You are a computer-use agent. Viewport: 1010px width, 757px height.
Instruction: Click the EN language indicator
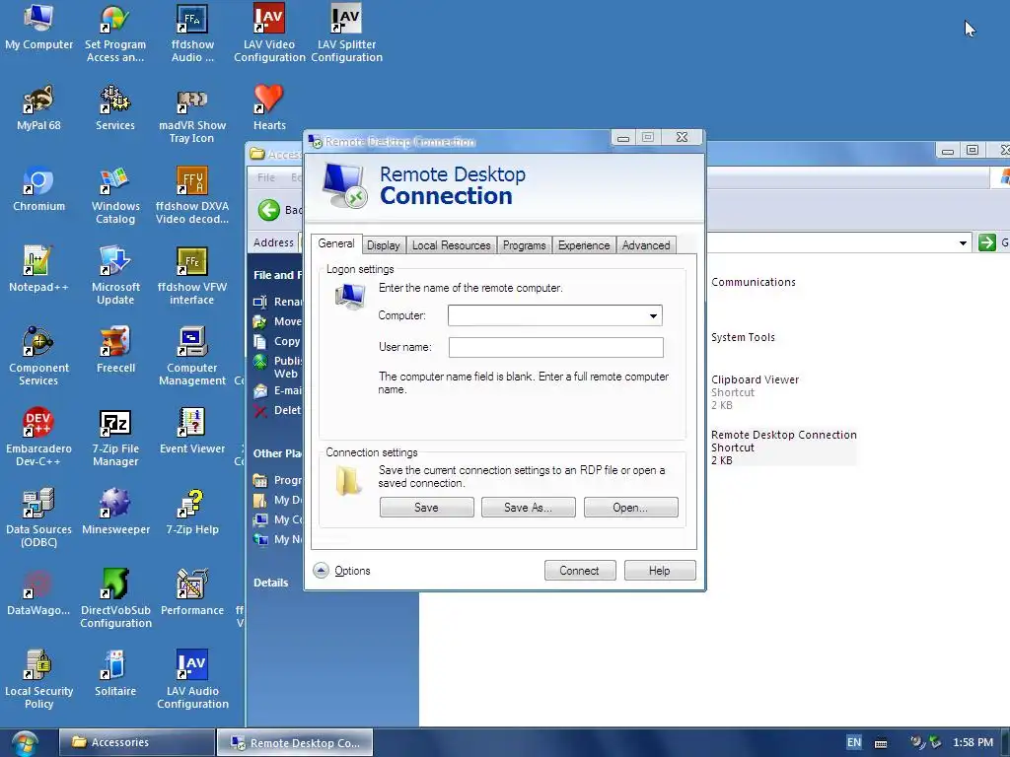853,742
